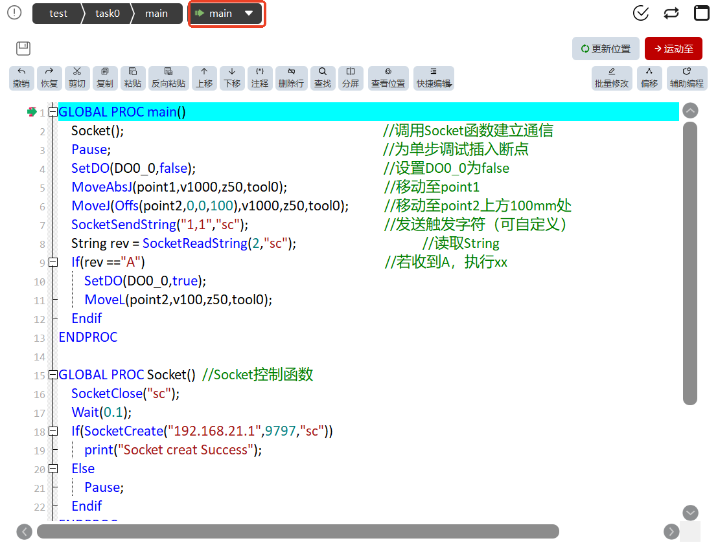
Task: Click the MoveJ Offs point2 line
Action: coord(210,206)
